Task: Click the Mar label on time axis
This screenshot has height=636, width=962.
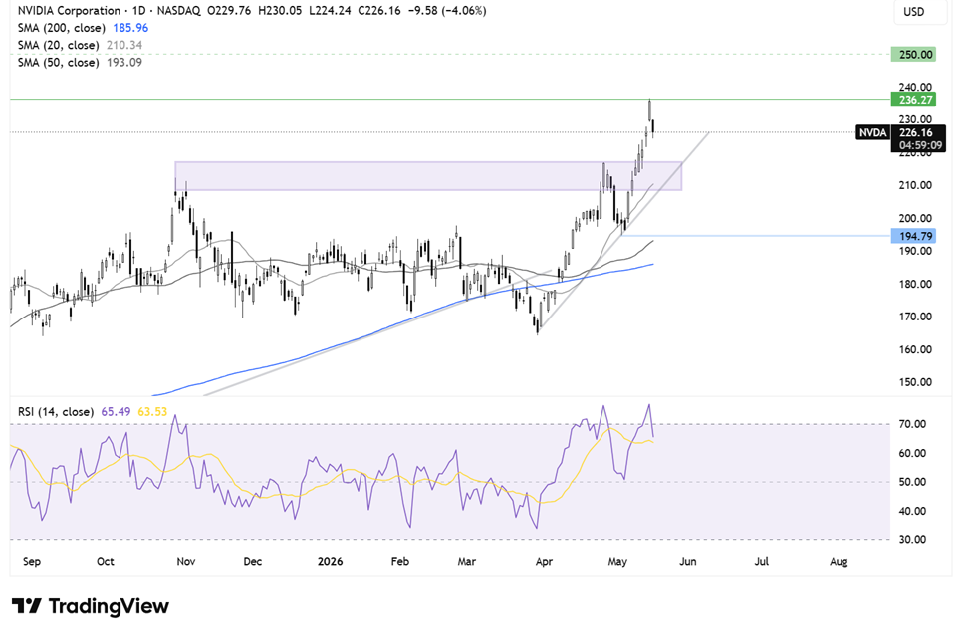Action: [x=467, y=561]
